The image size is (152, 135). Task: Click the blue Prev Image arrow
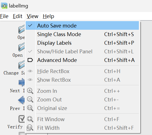tap(21, 100)
